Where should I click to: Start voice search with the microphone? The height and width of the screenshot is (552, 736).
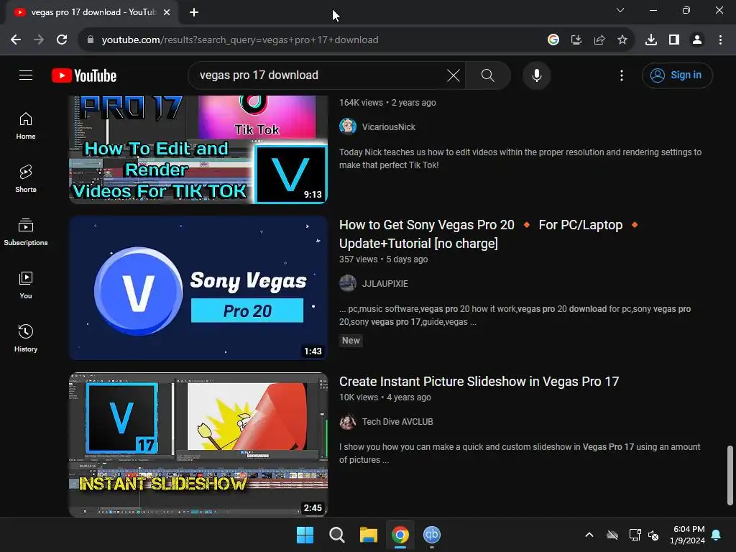point(536,75)
